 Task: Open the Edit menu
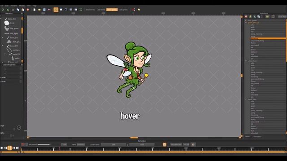pyautogui.click(x=7, y=6)
